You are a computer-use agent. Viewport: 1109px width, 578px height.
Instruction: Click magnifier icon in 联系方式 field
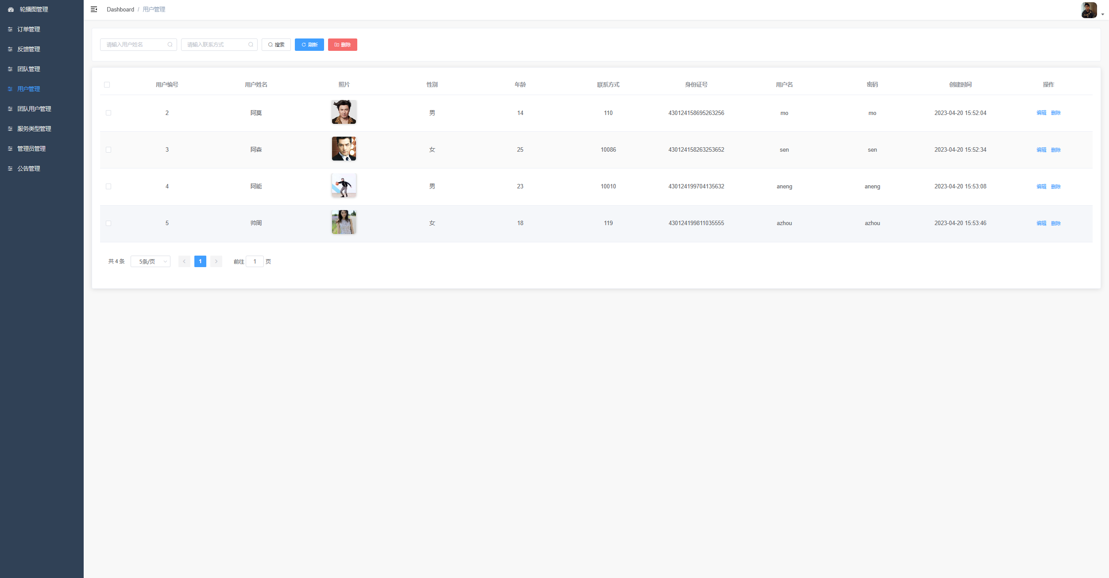pos(251,45)
